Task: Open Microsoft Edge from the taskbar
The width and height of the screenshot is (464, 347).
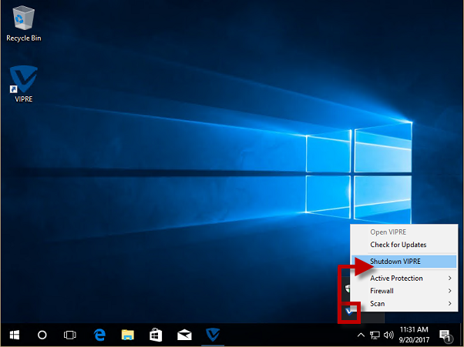Action: [99, 335]
